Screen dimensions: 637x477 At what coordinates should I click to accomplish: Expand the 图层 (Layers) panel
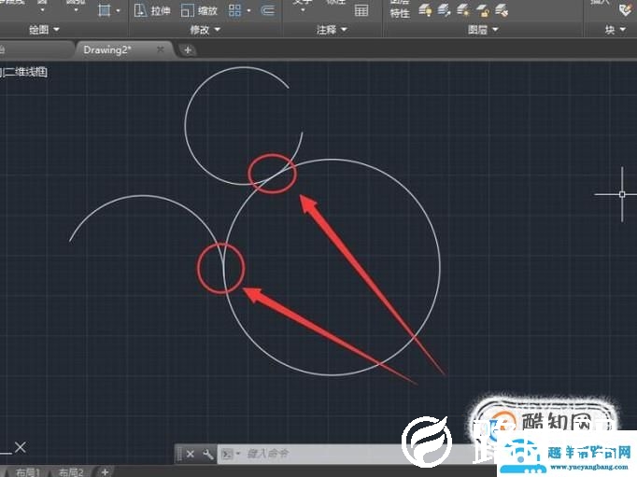pyautogui.click(x=482, y=30)
